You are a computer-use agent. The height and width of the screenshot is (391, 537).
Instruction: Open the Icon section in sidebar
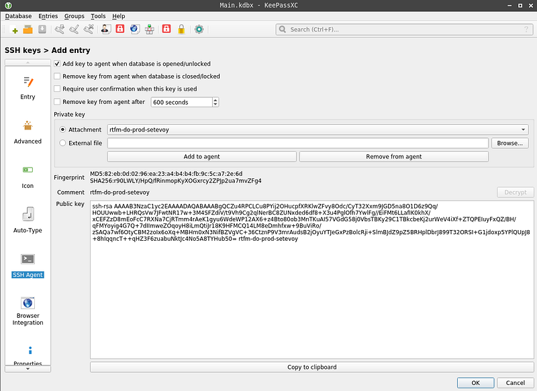point(28,177)
